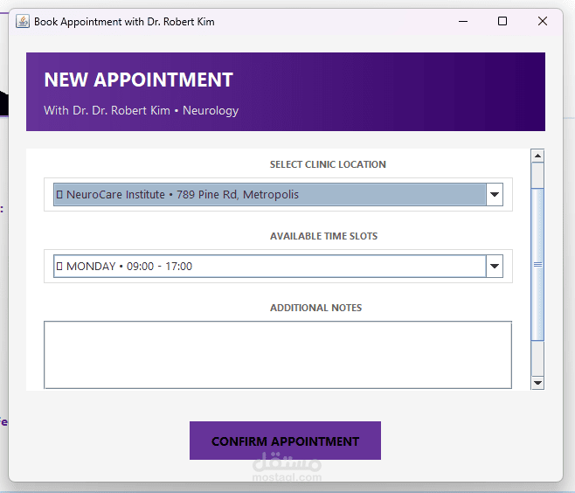Expand the clinic location dropdown arrow
The width and height of the screenshot is (575, 493).
pos(495,195)
